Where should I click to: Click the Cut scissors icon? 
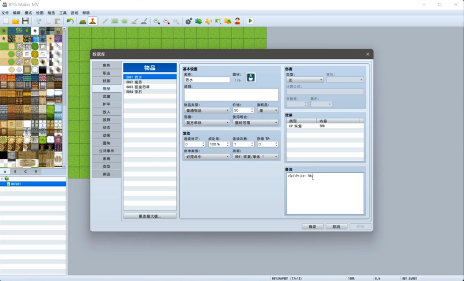(38, 21)
